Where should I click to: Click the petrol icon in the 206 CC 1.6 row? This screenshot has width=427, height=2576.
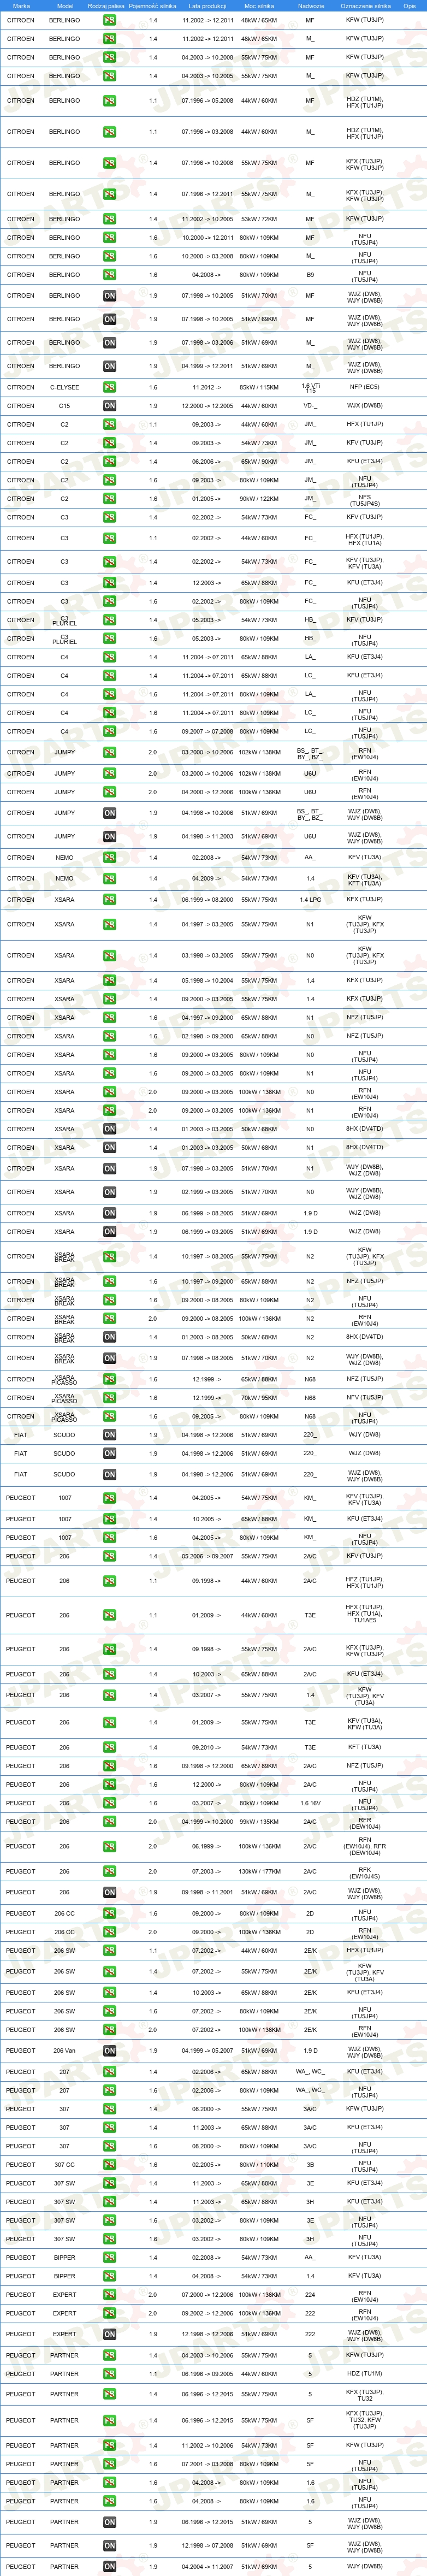click(109, 1913)
